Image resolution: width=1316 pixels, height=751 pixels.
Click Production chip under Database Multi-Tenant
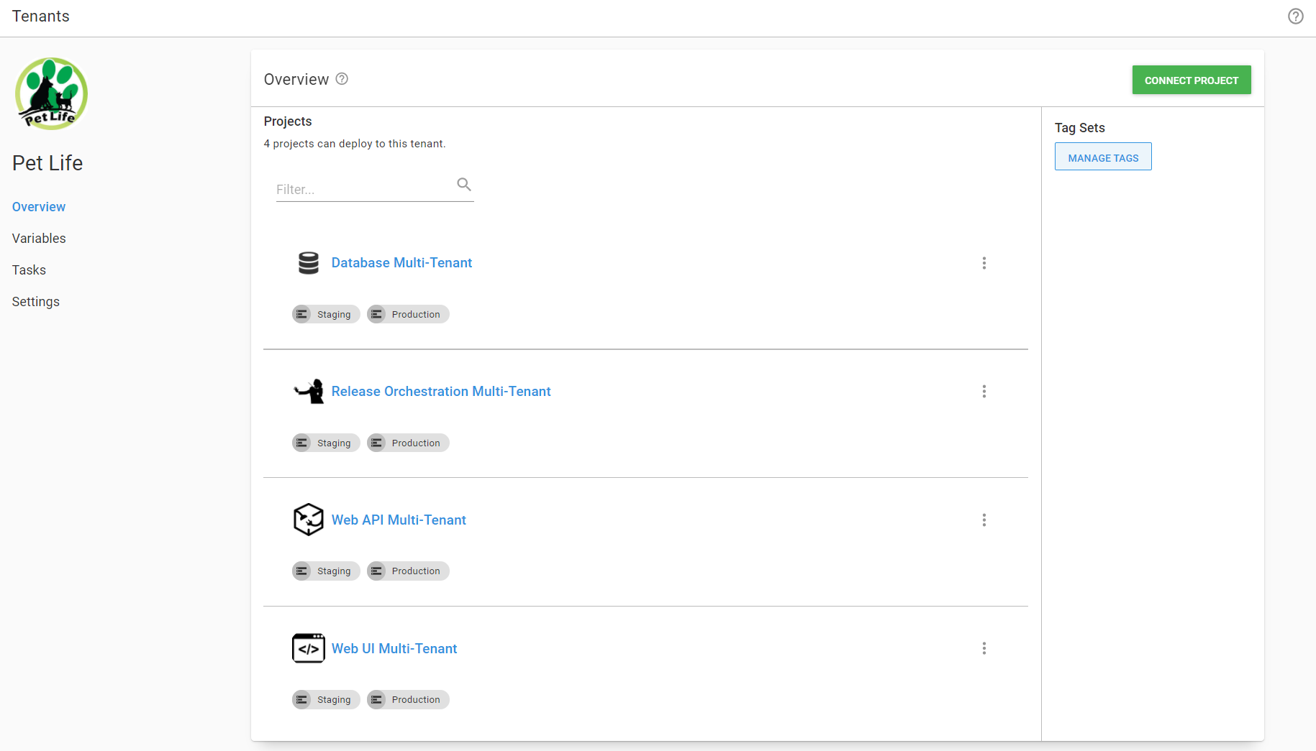408,315
